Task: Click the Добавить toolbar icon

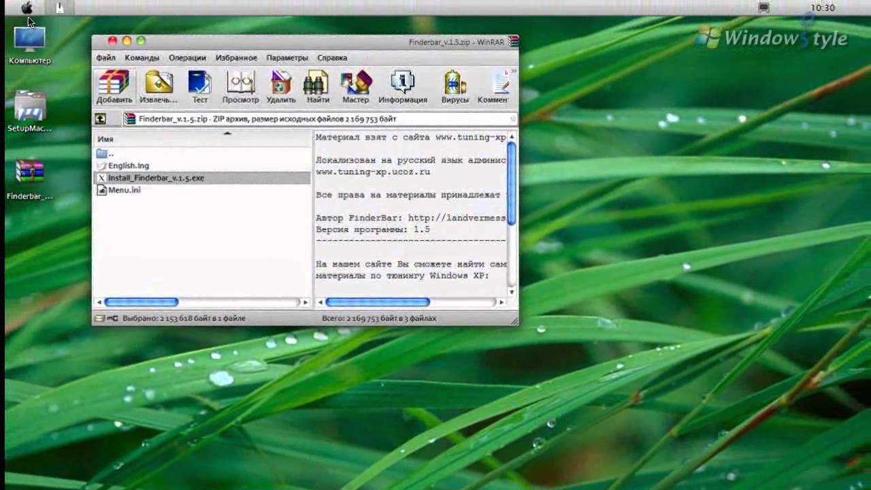Action: click(x=114, y=86)
